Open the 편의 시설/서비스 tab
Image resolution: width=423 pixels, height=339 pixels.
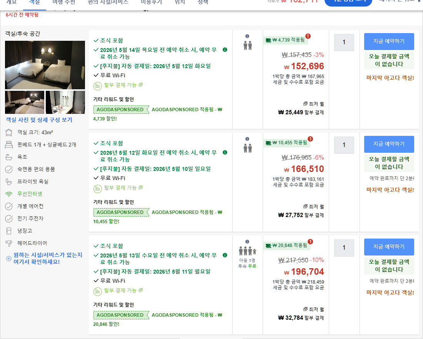108,3
